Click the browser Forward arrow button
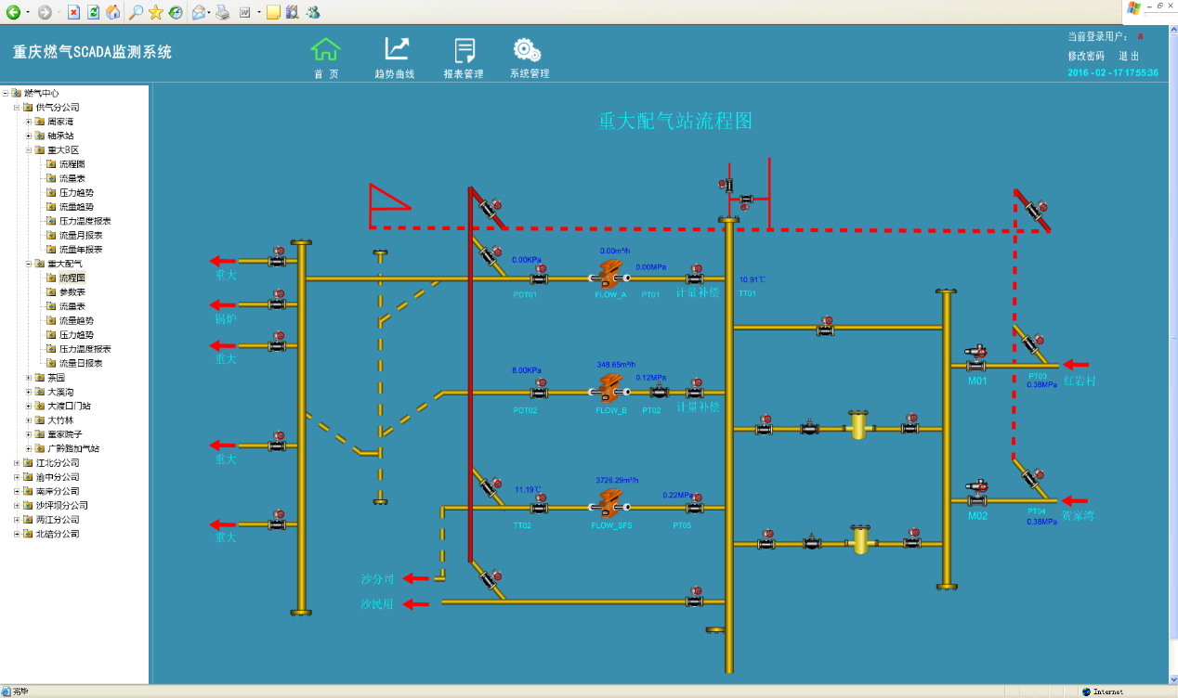This screenshot has width=1178, height=698. pos(45,12)
